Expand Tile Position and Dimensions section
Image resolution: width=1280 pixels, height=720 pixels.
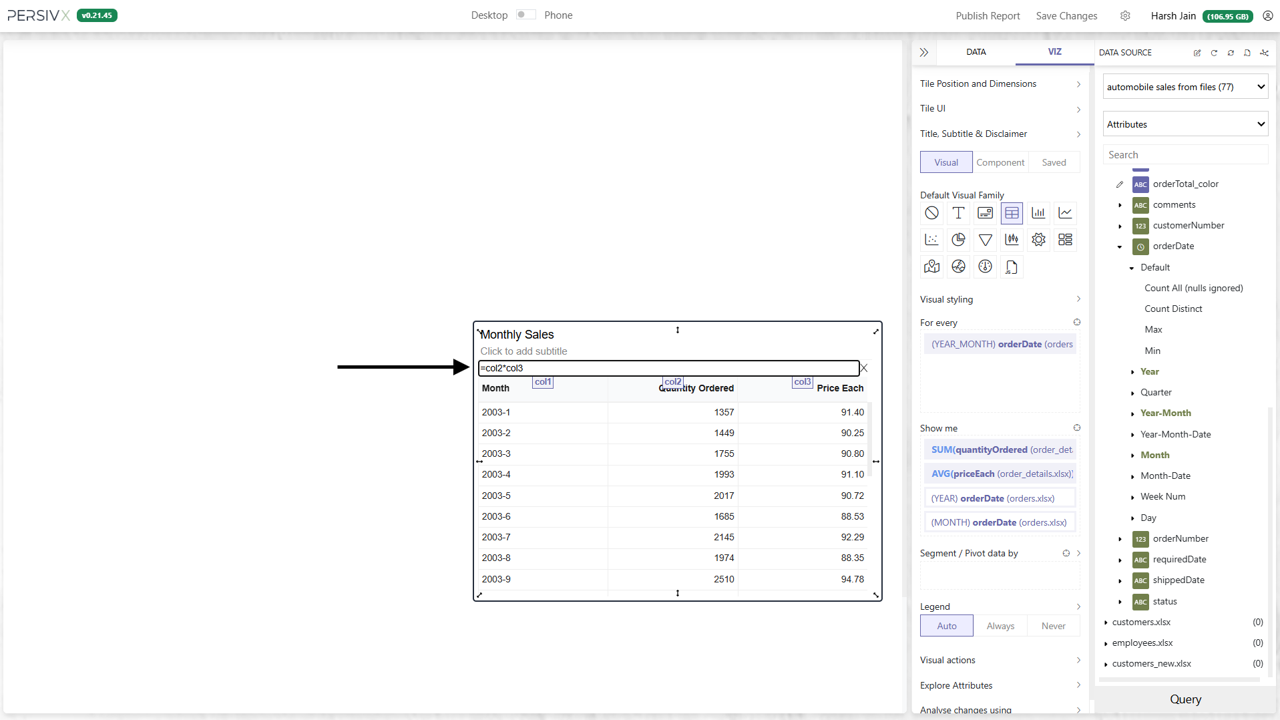tap(1000, 83)
